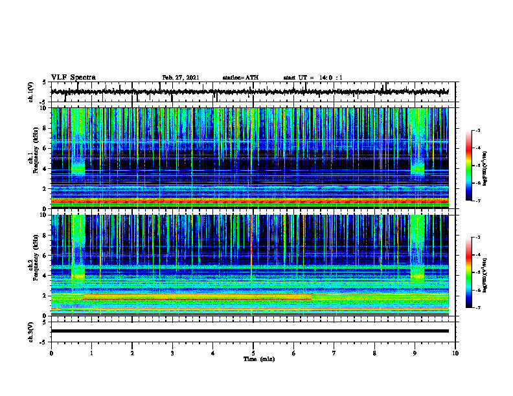Select the "Feb. 27, 2021" date text
513x396 pixels.
tap(181, 78)
